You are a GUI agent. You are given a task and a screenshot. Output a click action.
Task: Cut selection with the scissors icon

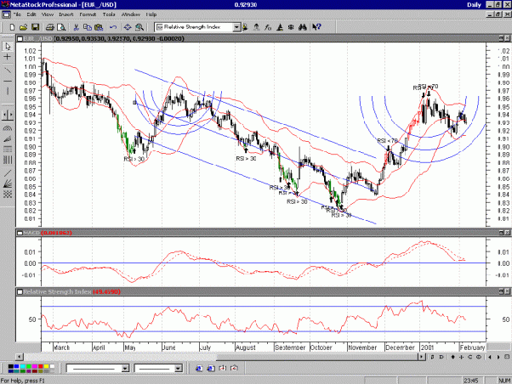click(x=76, y=27)
